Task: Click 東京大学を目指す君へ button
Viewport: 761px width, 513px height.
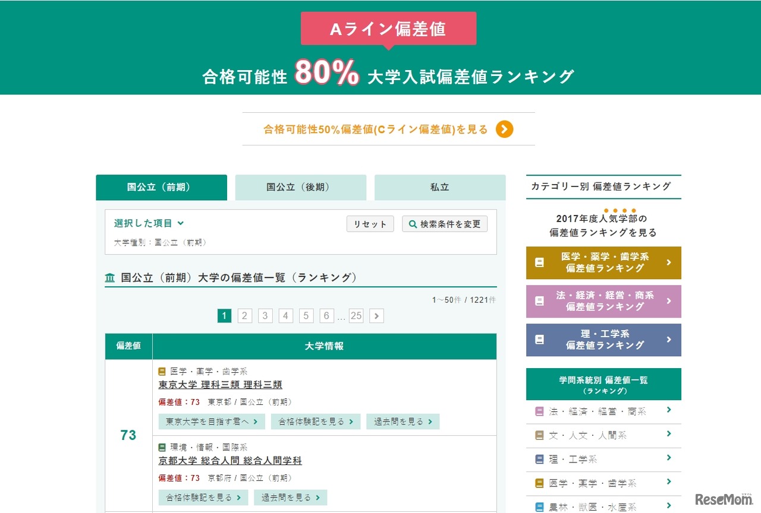Action: tap(212, 422)
